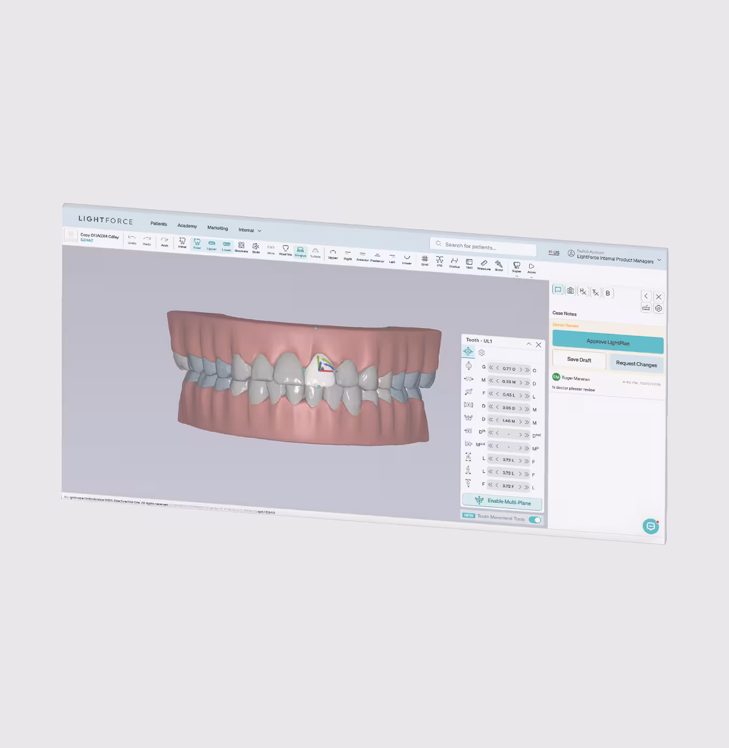729x748 pixels.
Task: Toggle Upper arch visibility
Action: [212, 245]
